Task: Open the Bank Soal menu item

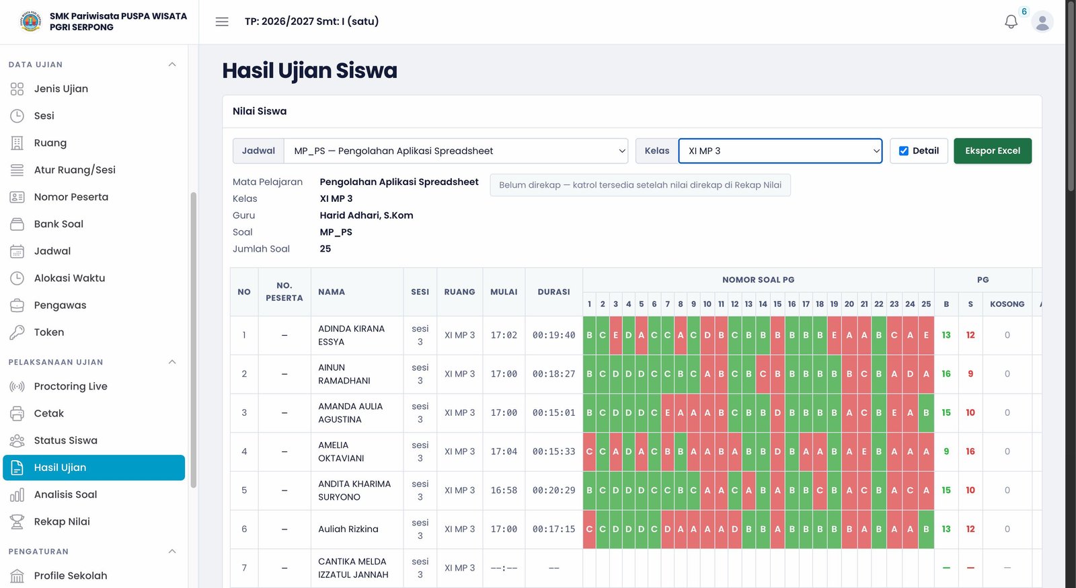Action: (x=93, y=224)
